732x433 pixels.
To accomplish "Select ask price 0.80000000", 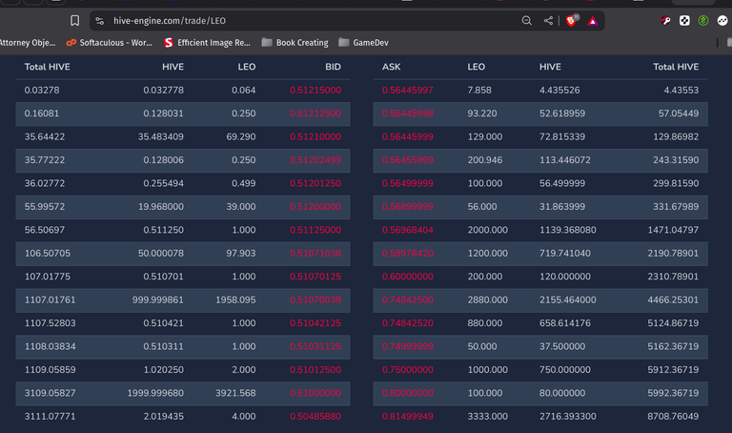I will click(408, 393).
